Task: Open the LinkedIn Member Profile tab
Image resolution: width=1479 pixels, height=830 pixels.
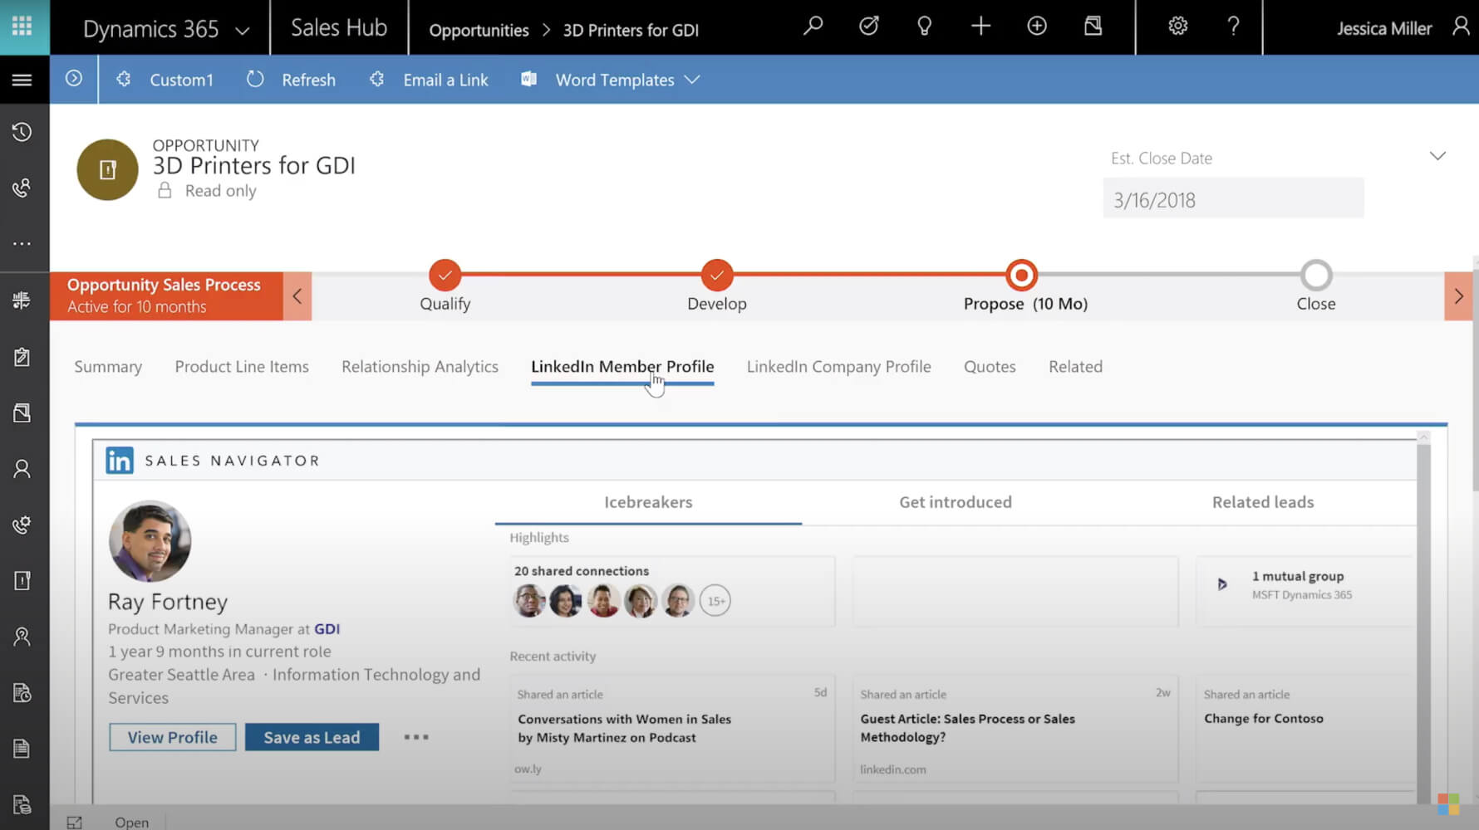Action: [x=622, y=366]
